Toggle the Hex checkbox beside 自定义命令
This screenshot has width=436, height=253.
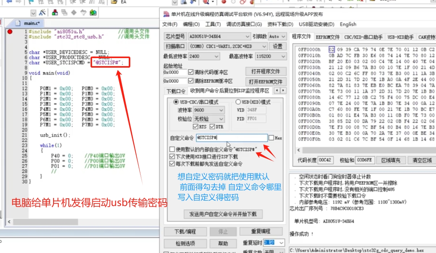271,138
